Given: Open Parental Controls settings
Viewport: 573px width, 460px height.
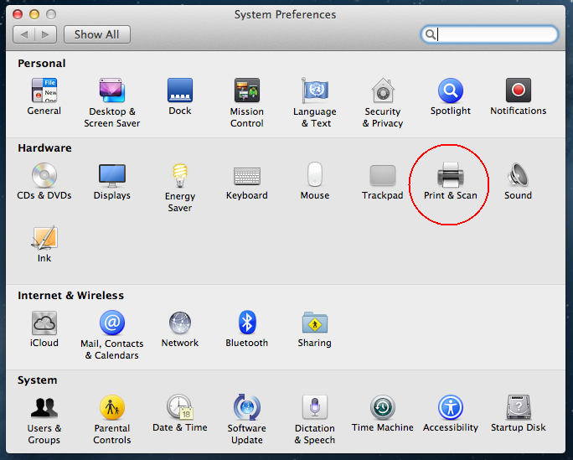Looking at the screenshot, I should pyautogui.click(x=112, y=408).
